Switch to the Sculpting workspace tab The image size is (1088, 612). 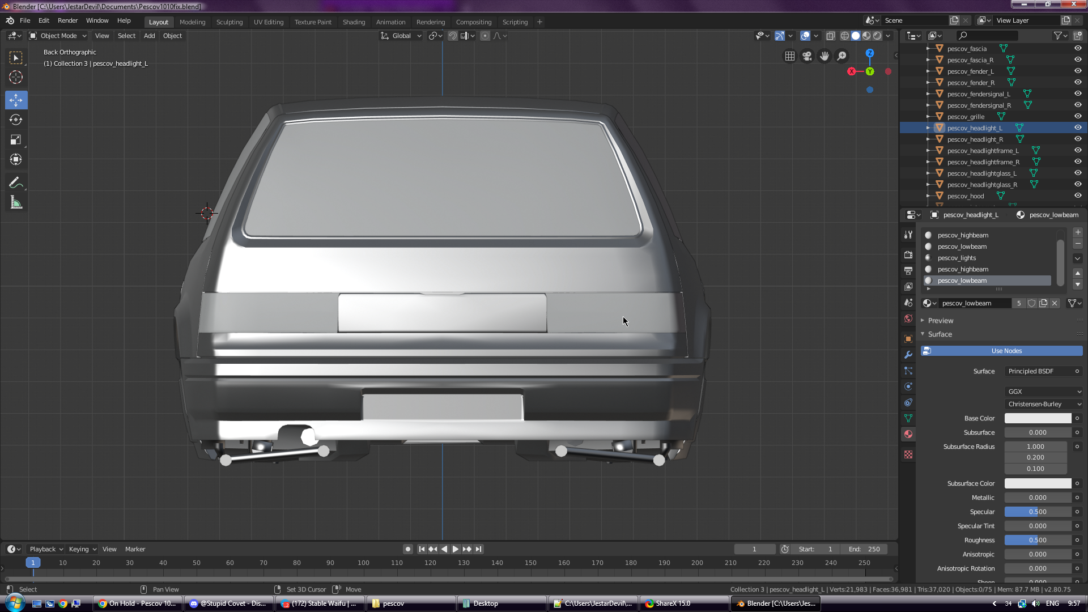click(x=229, y=22)
